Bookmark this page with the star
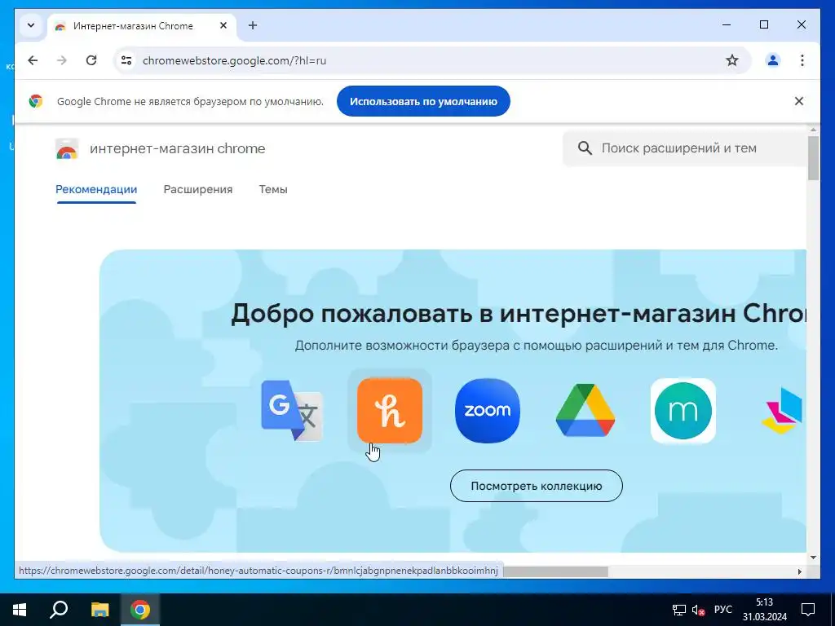835x626 pixels. point(732,60)
